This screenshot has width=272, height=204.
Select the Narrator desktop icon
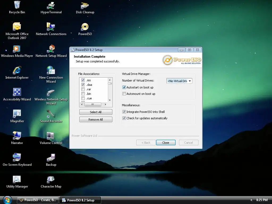tap(17, 138)
